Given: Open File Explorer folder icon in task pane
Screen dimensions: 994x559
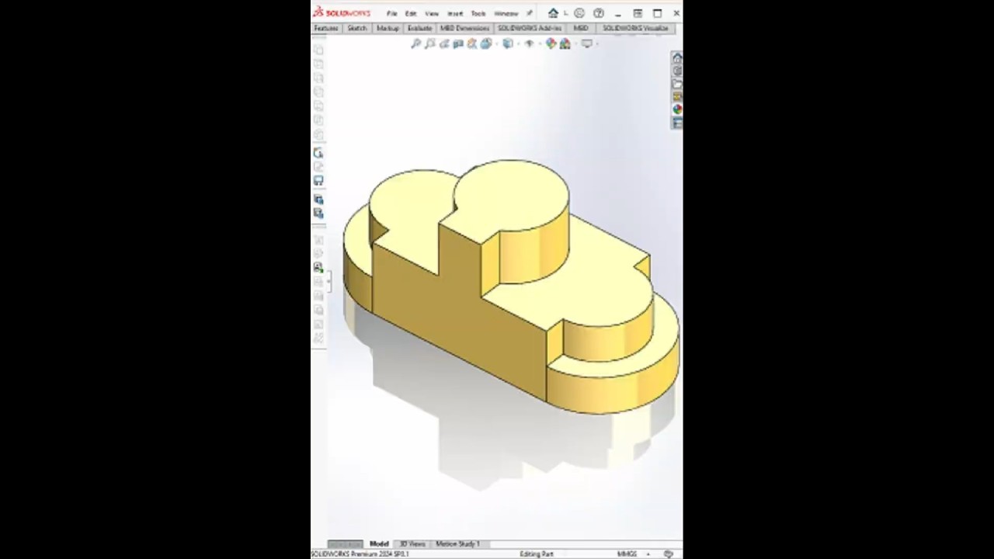Looking at the screenshot, I should click(677, 84).
